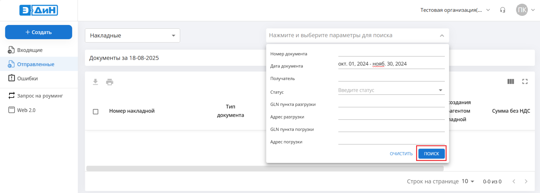The width and height of the screenshot is (540, 193).
Task: Collapse the search parameters panel chevron
Action: (x=442, y=35)
